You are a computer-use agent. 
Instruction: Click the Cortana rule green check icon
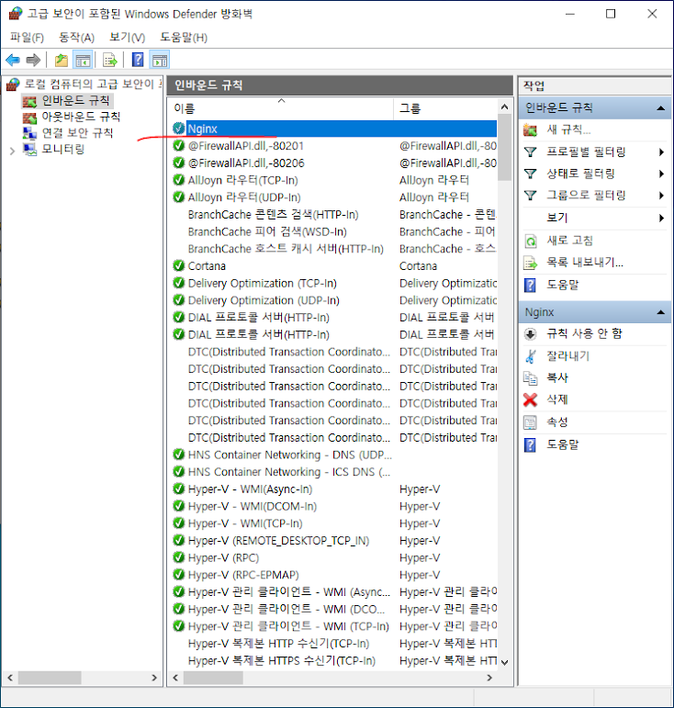(179, 265)
